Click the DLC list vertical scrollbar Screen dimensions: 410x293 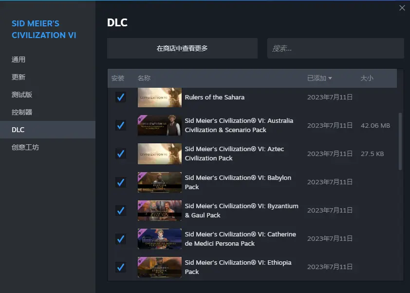pyautogui.click(x=400, y=141)
